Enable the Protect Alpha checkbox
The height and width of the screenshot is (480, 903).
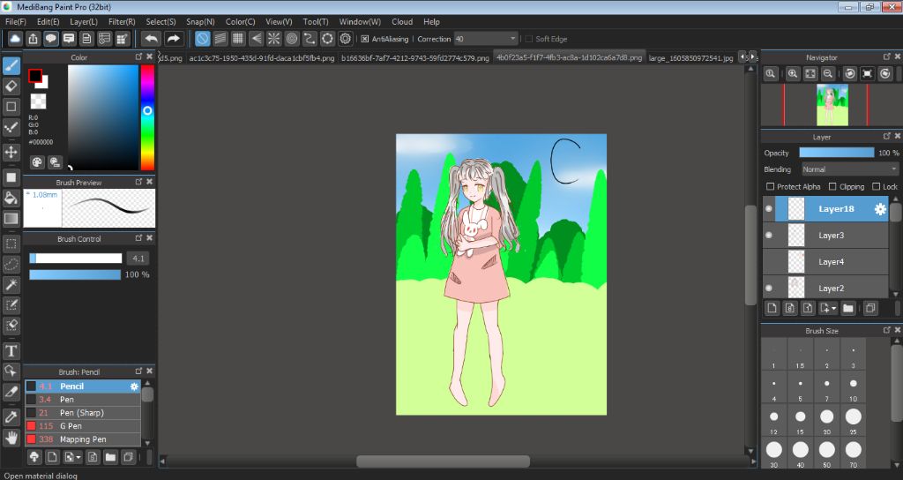pos(771,187)
